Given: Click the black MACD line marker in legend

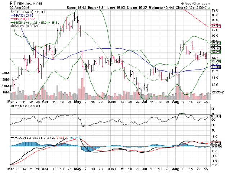Looking at the screenshot, I should [x=12, y=138].
